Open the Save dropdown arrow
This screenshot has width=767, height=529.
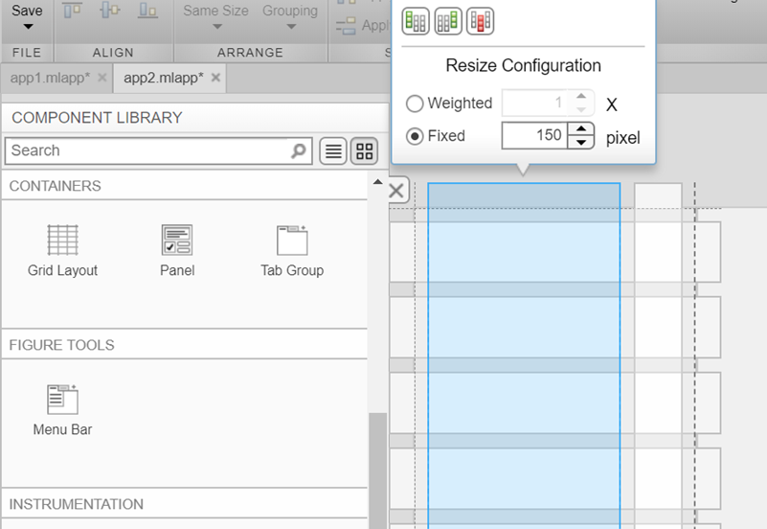pos(27,28)
